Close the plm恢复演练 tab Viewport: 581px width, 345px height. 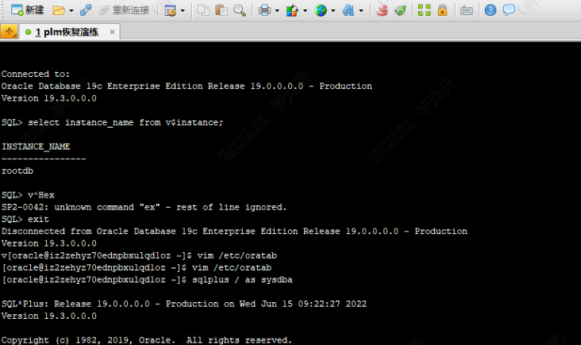tap(112, 33)
